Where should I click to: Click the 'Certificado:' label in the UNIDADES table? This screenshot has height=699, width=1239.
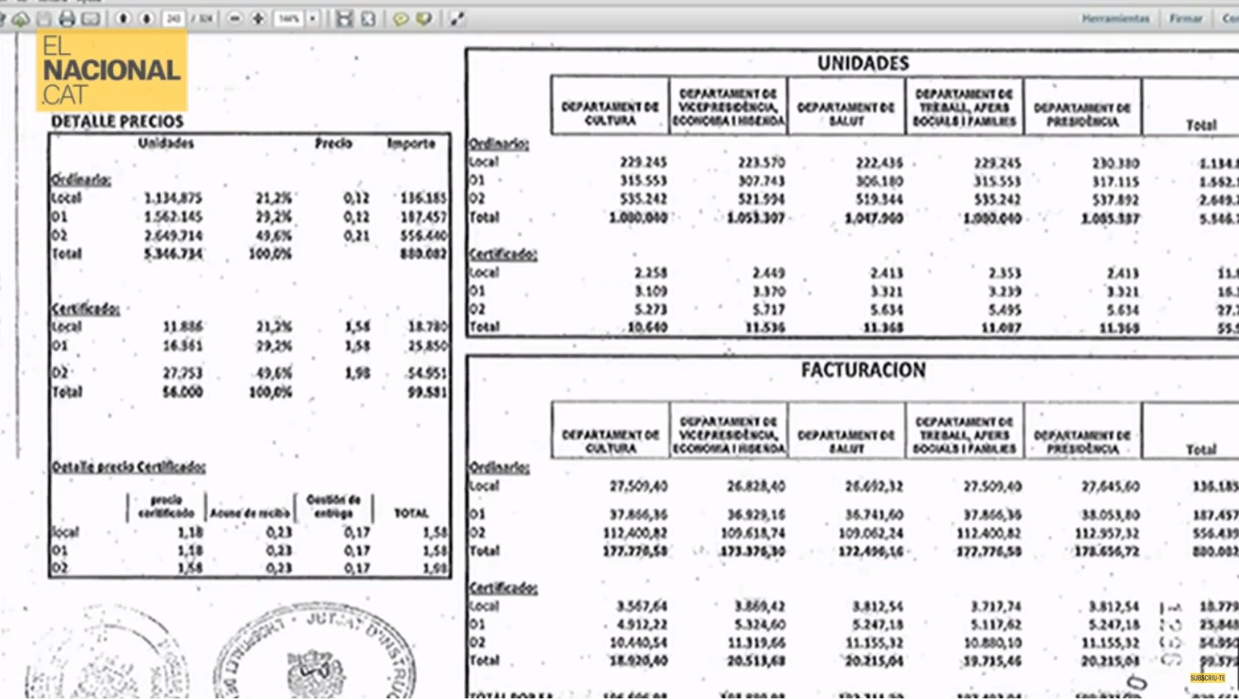coord(503,254)
